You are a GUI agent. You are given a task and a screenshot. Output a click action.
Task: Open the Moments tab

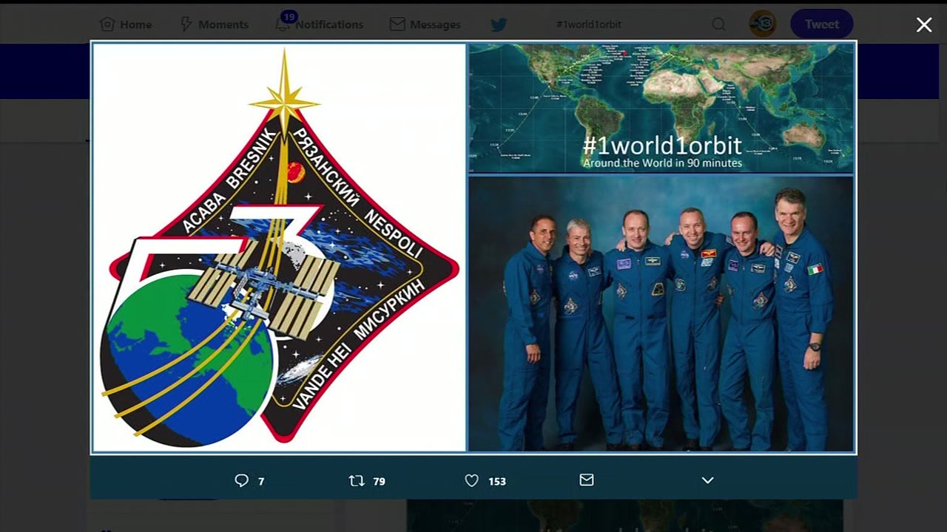(214, 24)
